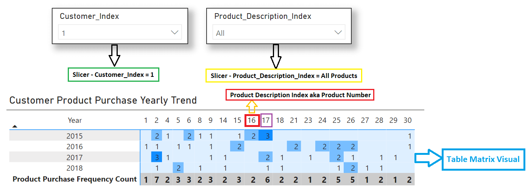Select the 2016 year row label

coord(75,147)
